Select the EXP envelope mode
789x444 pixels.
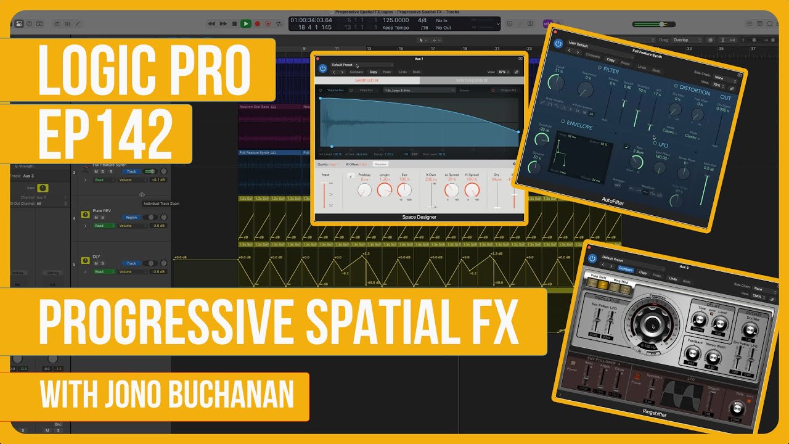point(415,154)
